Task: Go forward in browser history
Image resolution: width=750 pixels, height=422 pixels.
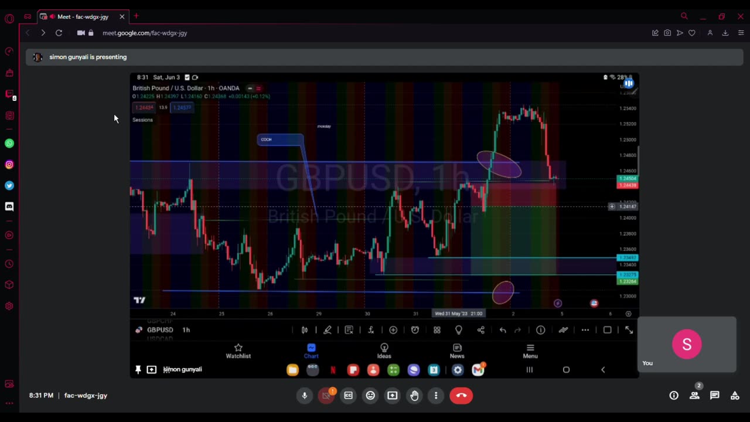Action: [x=43, y=33]
